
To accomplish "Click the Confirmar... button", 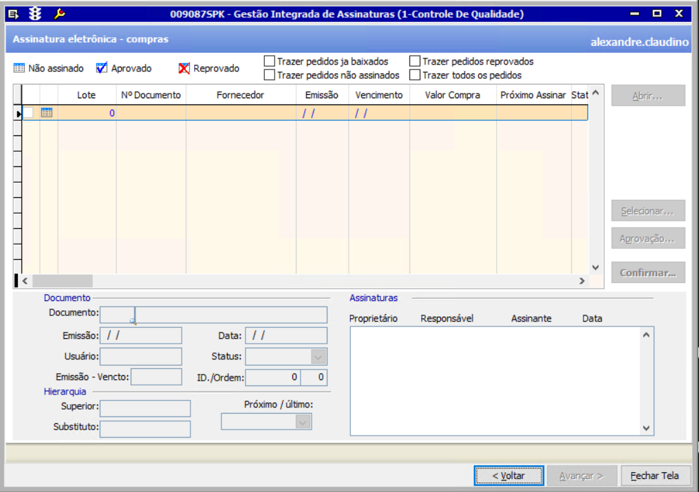I will [x=647, y=273].
